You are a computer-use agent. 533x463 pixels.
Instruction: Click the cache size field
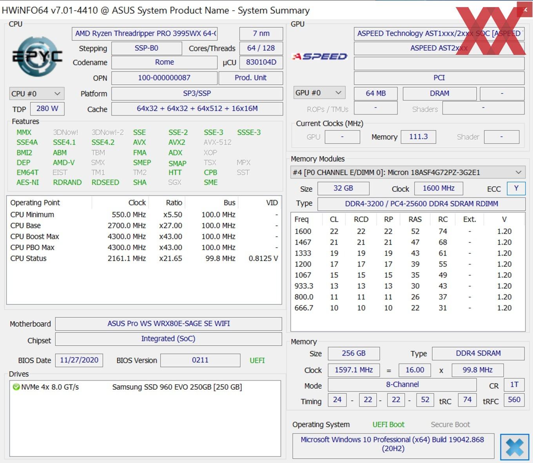point(197,109)
